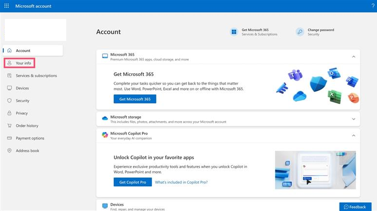Click the Microsoft storage card title

[126, 117]
